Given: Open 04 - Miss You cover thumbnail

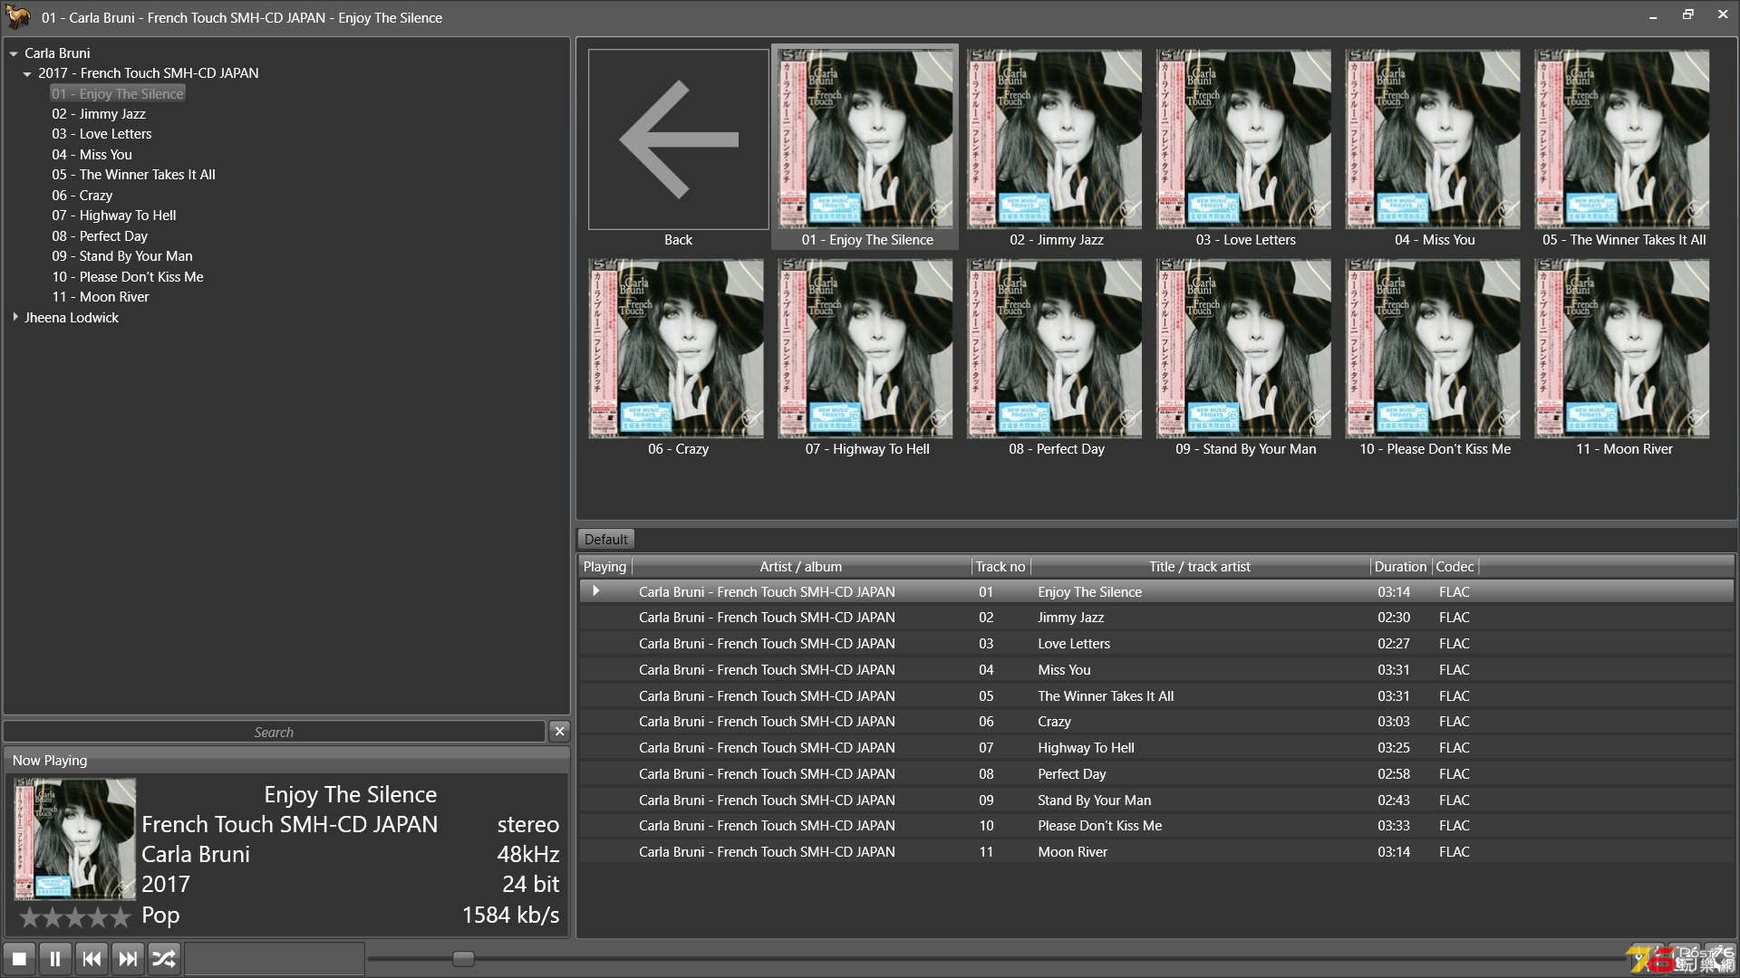Looking at the screenshot, I should coord(1434,139).
